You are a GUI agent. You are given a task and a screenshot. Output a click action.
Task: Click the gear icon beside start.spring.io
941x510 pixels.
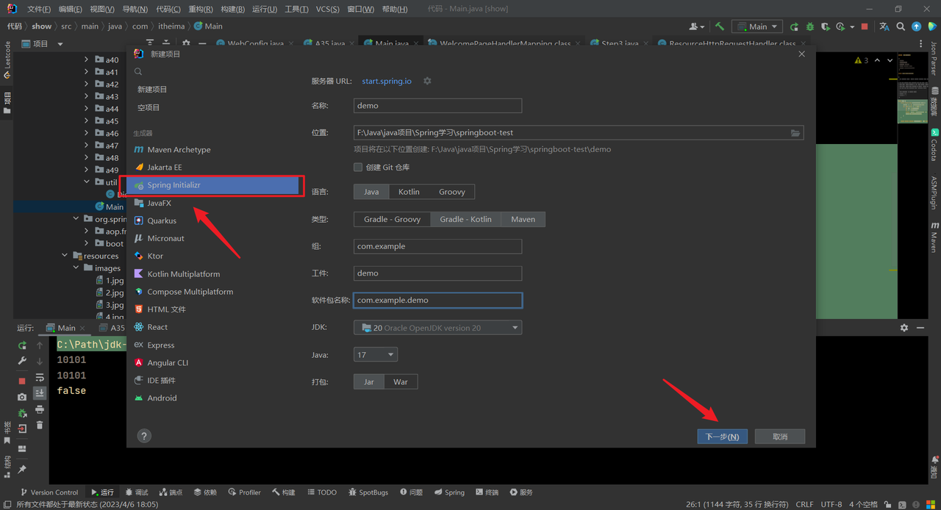coord(427,81)
